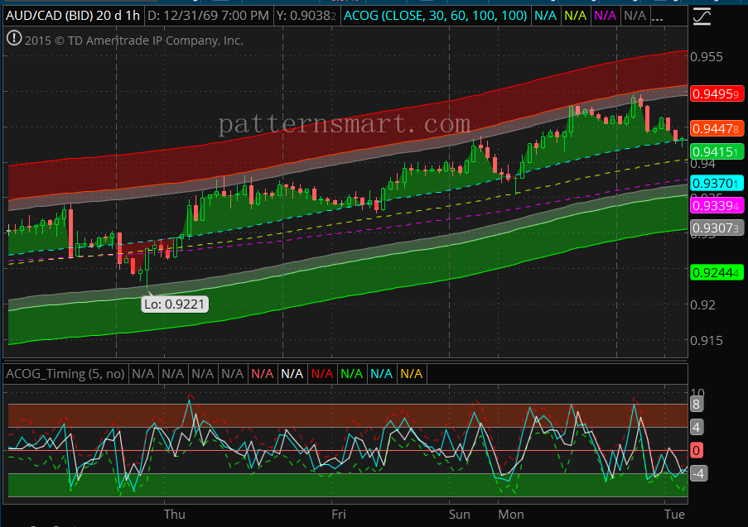Toggle the green N/A plot in ACOG_Timing row
The height and width of the screenshot is (527, 748).
(x=352, y=373)
